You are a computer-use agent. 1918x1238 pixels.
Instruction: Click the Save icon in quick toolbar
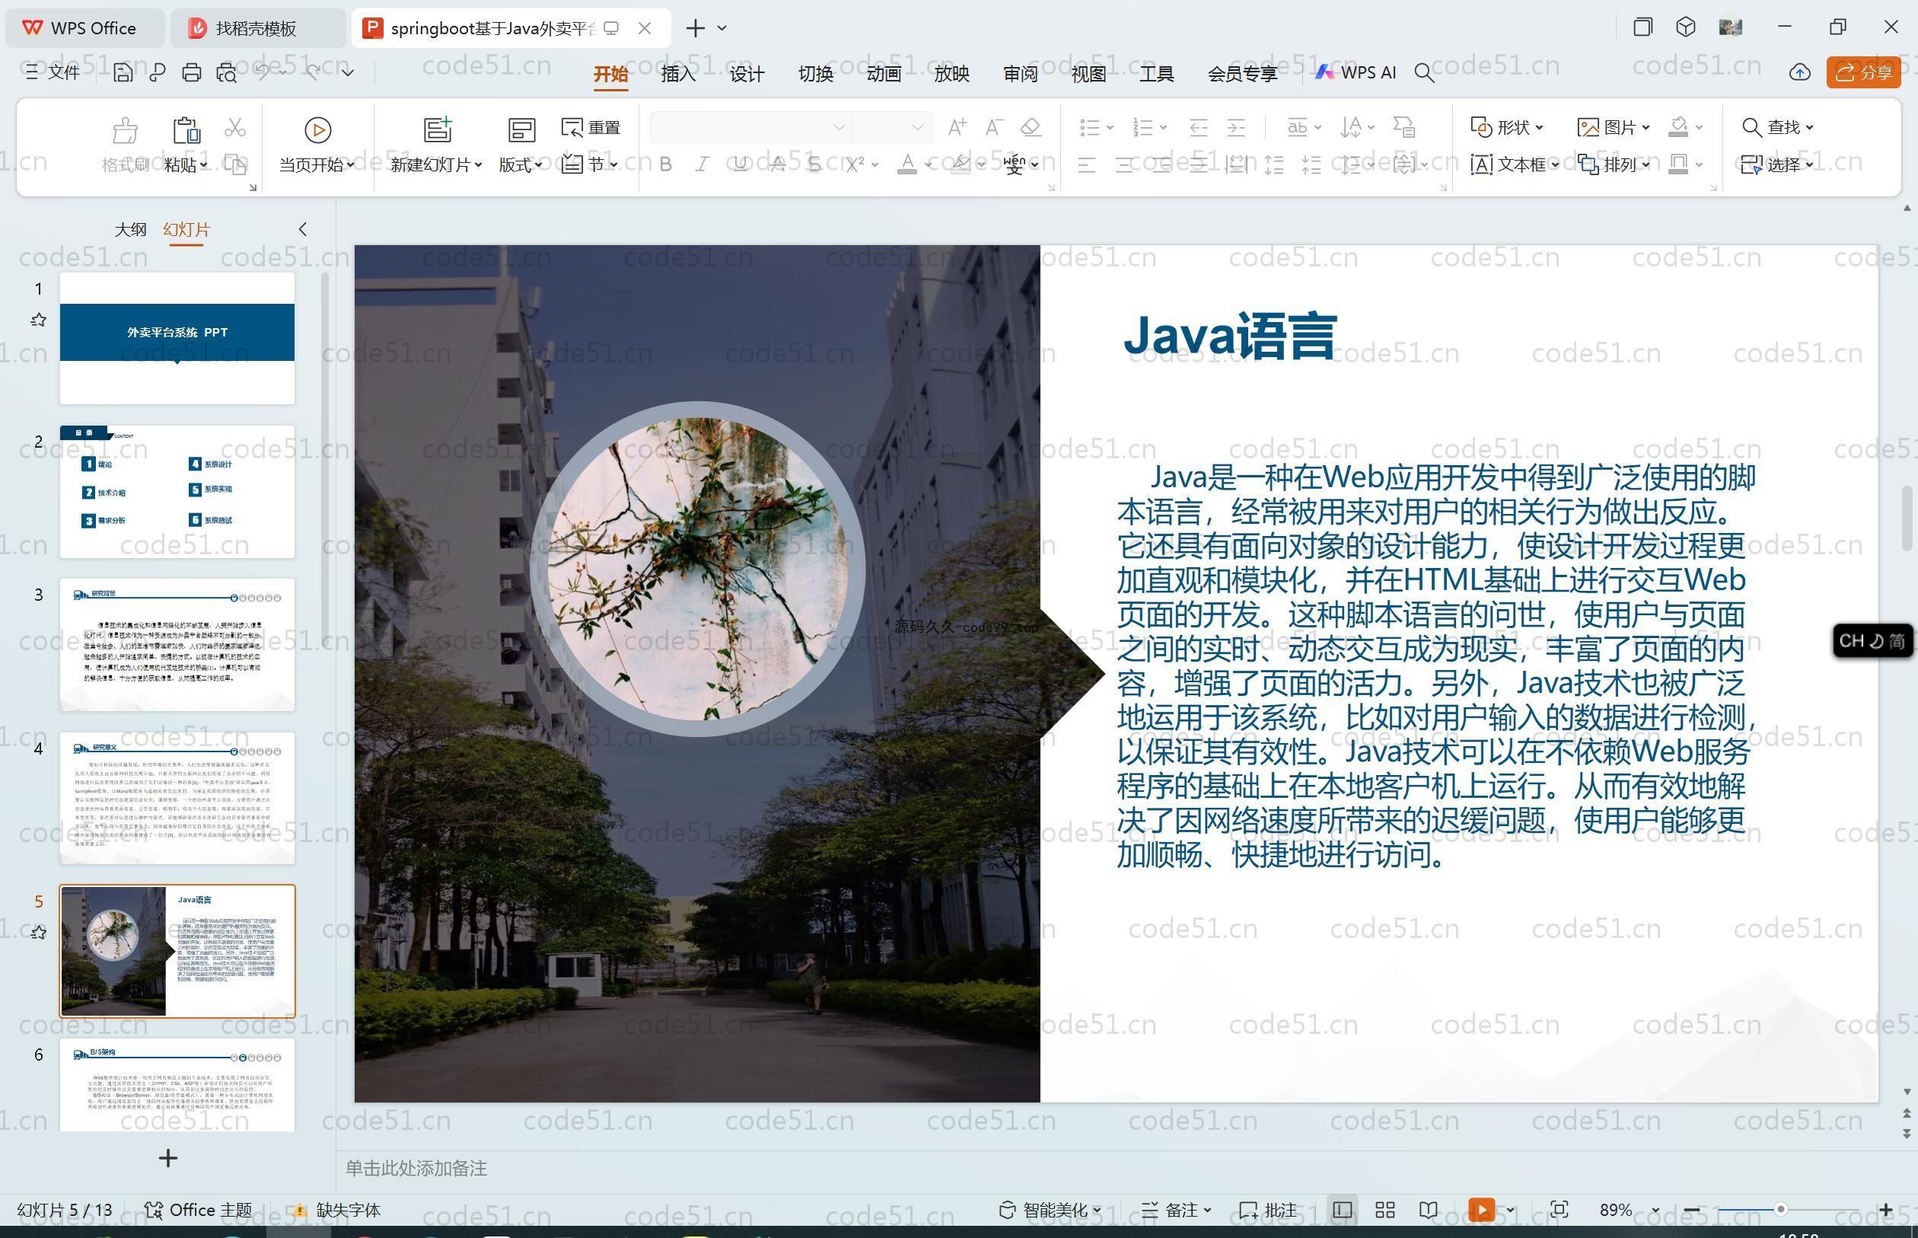click(122, 73)
